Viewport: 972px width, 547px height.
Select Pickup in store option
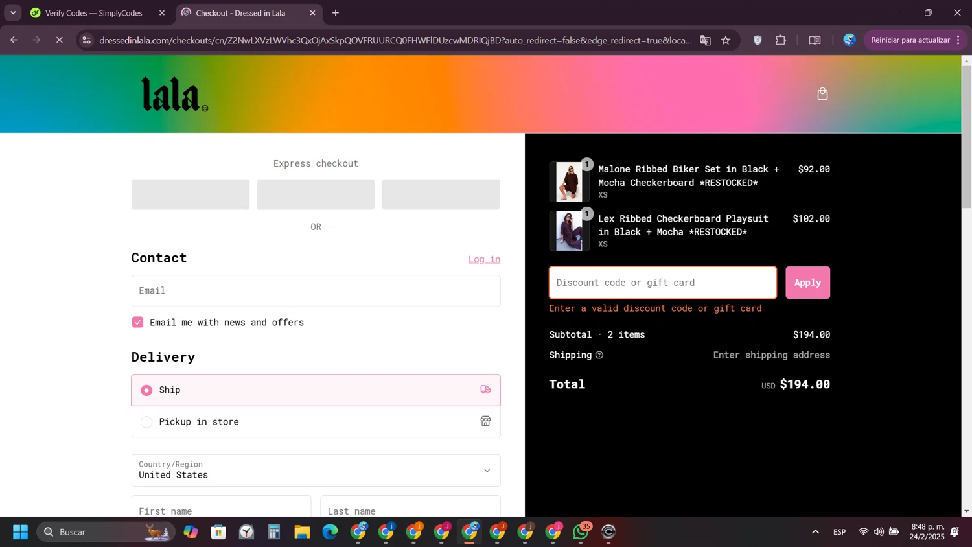coord(316,422)
